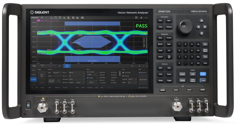Click the Advanced Waveform button
The width and height of the screenshot is (237, 124).
click(x=51, y=81)
